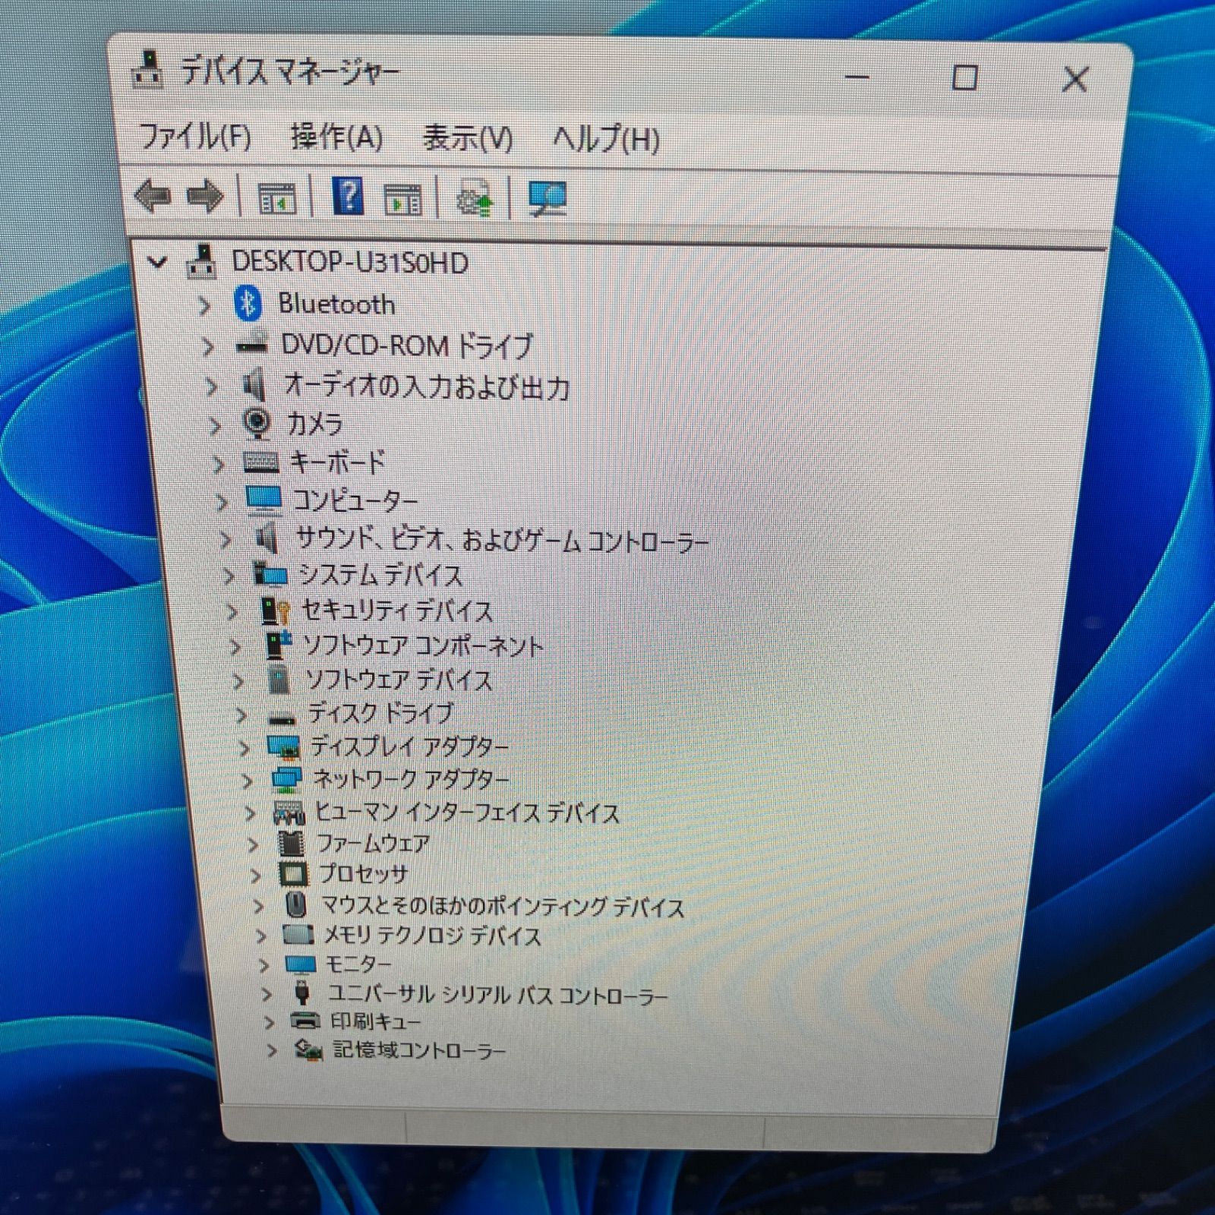
Task: Click the Update device driver toolbar icon
Action: coord(475,200)
